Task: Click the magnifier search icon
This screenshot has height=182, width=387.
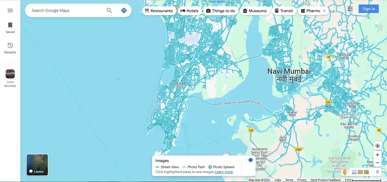Action: [109, 10]
